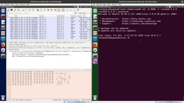This screenshot has height=103, width=184.
Task: Toggle packet list colorization
Action: coord(63,10)
